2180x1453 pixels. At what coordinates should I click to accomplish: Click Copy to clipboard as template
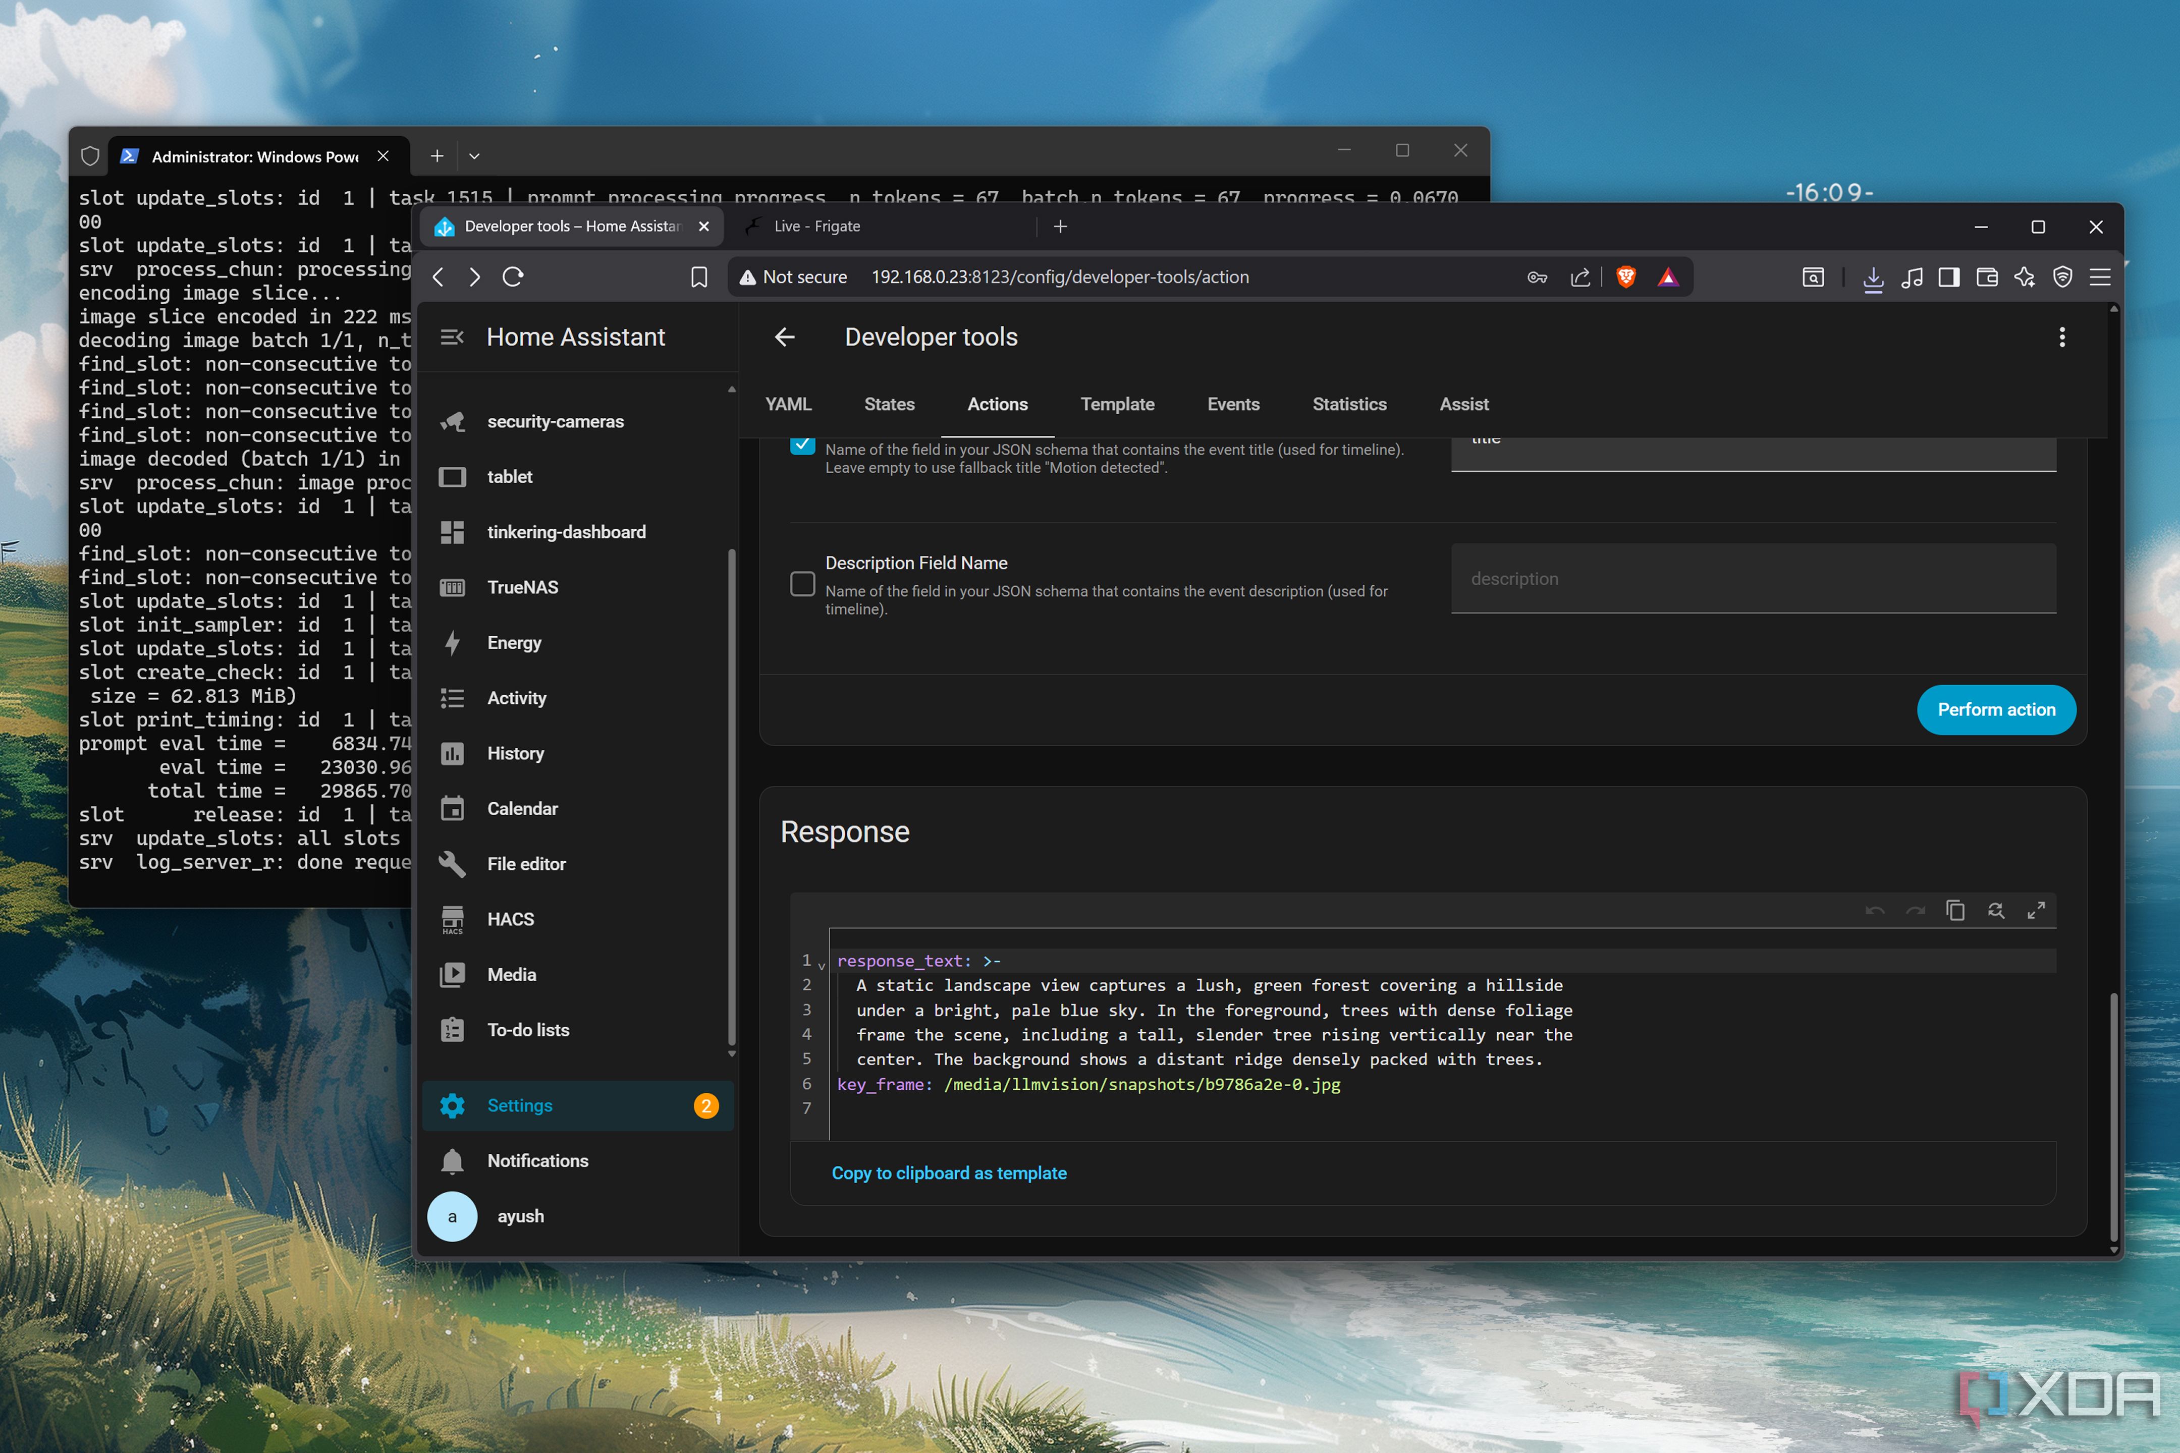click(949, 1173)
